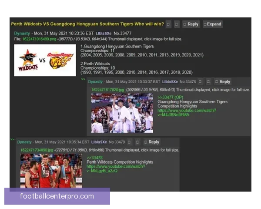This screenshot has height=209, width=261.
Task: Click the >> arrow marker beside post No.33478
Action: [x=83, y=79]
